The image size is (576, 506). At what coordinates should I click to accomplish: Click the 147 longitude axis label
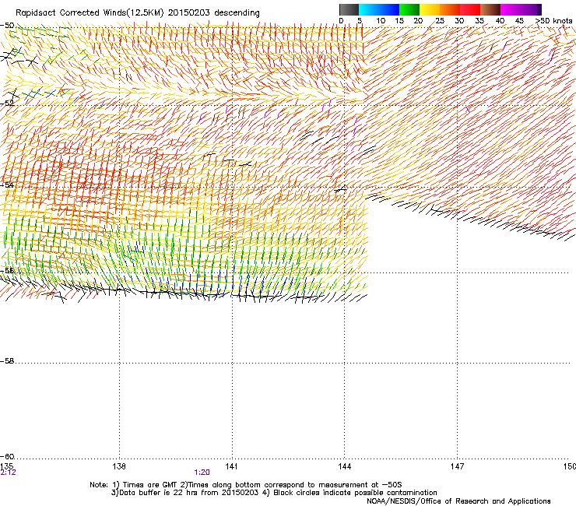[x=458, y=466]
